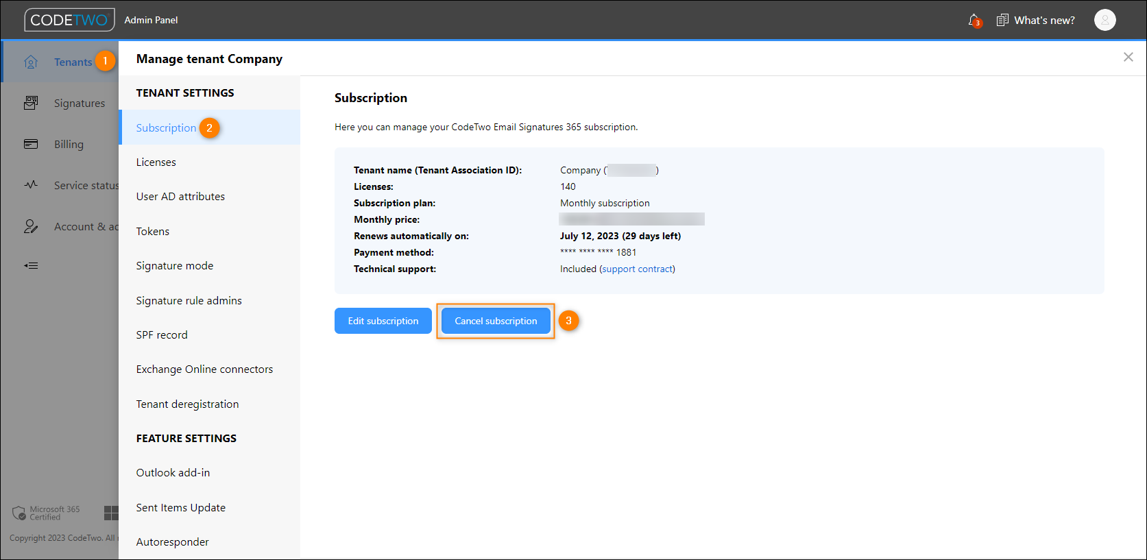This screenshot has width=1147, height=560.
Task: Select Service status label in sidebar
Action: tap(86, 185)
